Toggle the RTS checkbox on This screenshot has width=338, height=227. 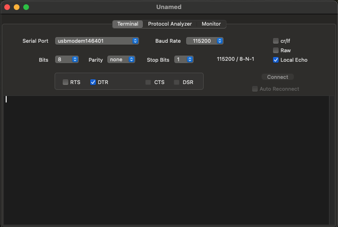pos(66,82)
